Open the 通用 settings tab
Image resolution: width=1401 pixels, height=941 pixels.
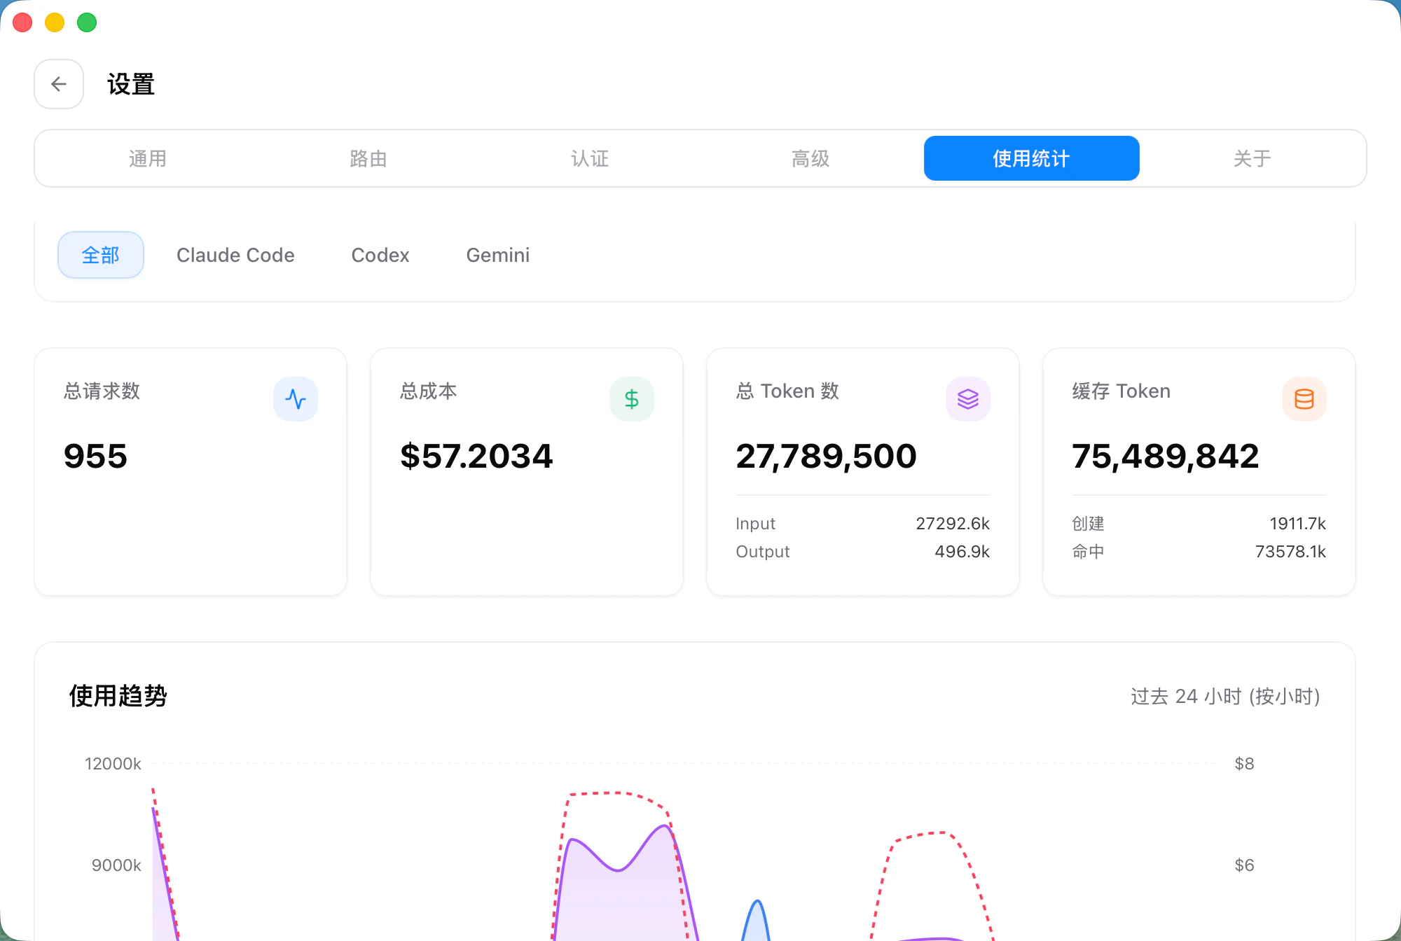[147, 158]
